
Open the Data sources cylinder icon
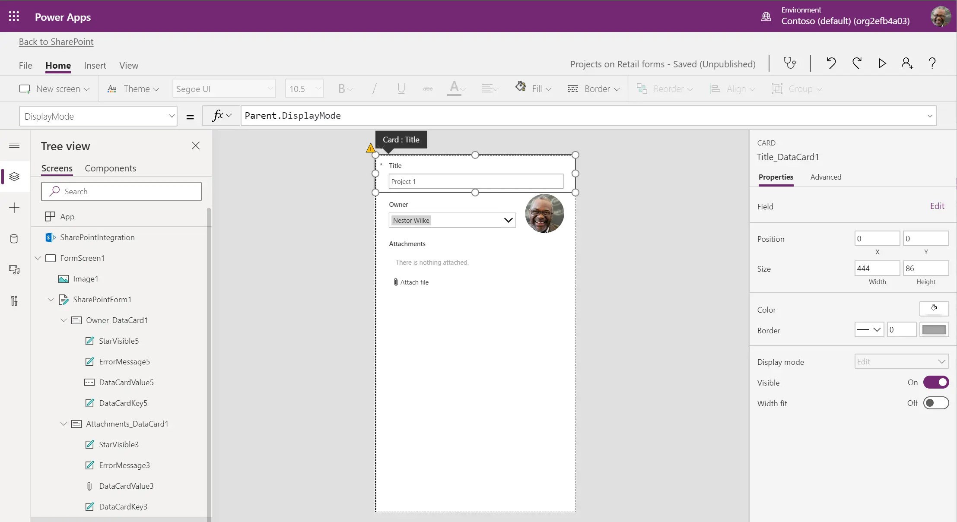pyautogui.click(x=14, y=239)
